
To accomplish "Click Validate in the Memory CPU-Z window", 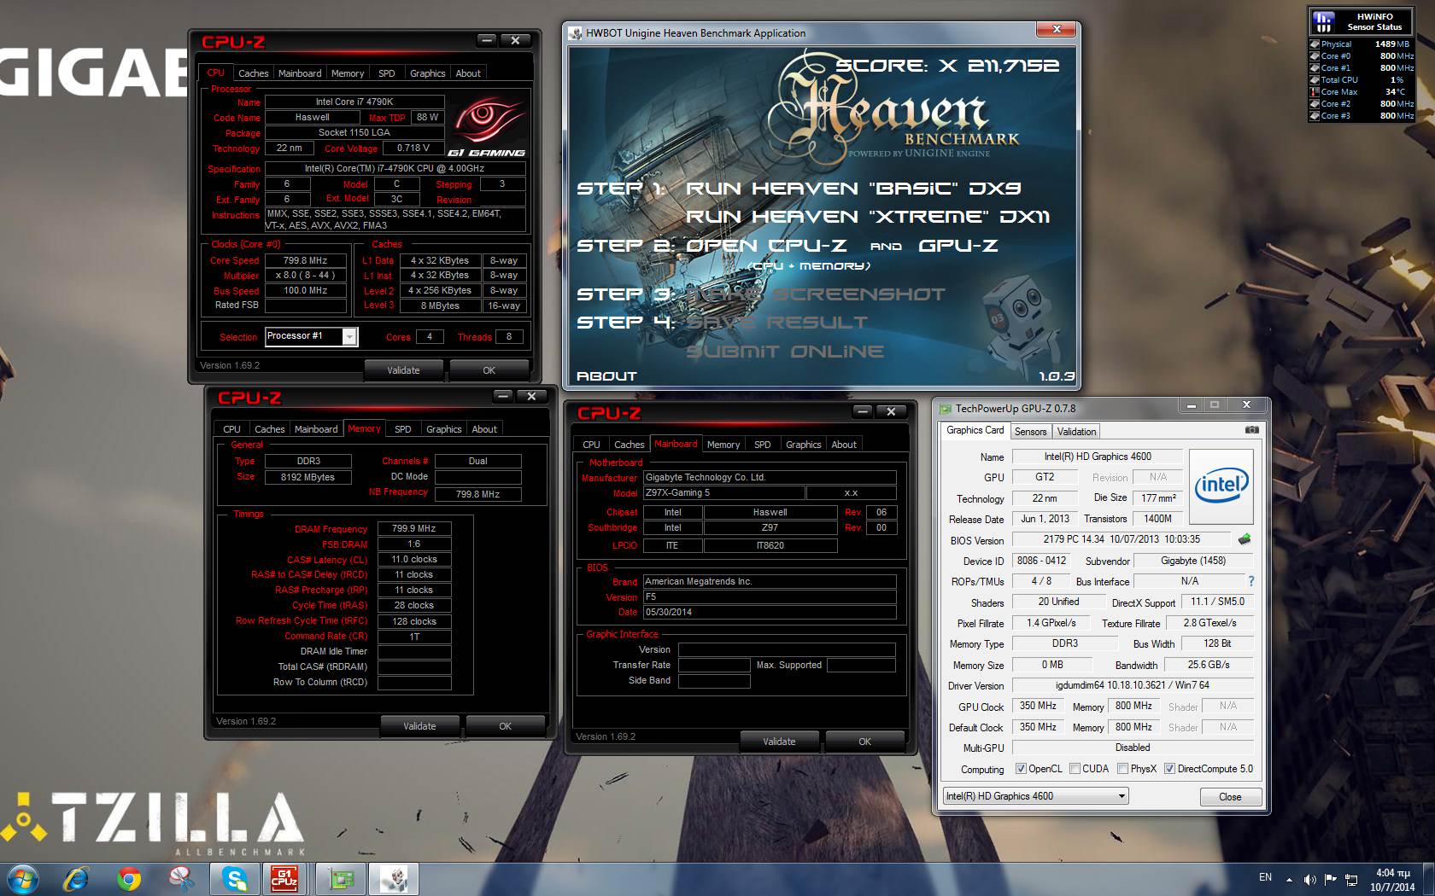I will click(419, 726).
